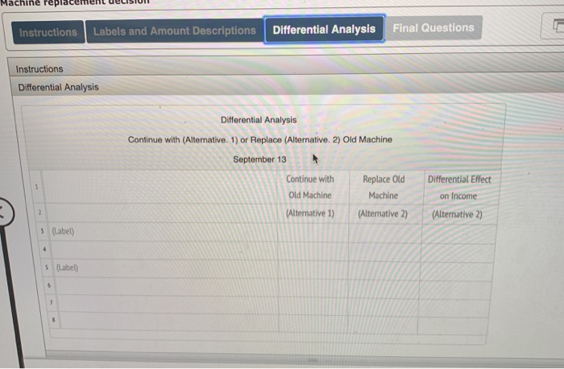Click row 7 Differential Effect on Income cell
The height and width of the screenshot is (369, 564).
click(x=454, y=308)
